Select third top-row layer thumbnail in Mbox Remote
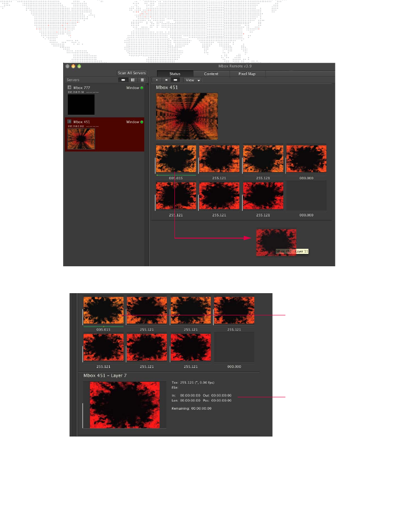407x527 pixels. [x=263, y=159]
